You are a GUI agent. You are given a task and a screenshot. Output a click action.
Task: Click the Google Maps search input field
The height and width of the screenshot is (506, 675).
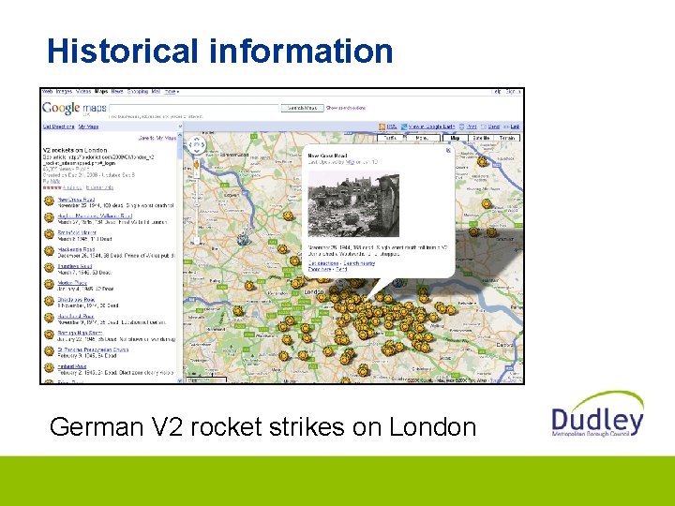click(194, 108)
